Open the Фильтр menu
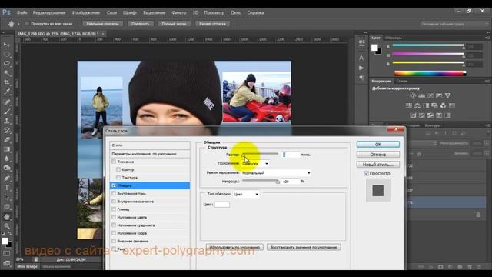The height and width of the screenshot is (277, 492). click(179, 12)
